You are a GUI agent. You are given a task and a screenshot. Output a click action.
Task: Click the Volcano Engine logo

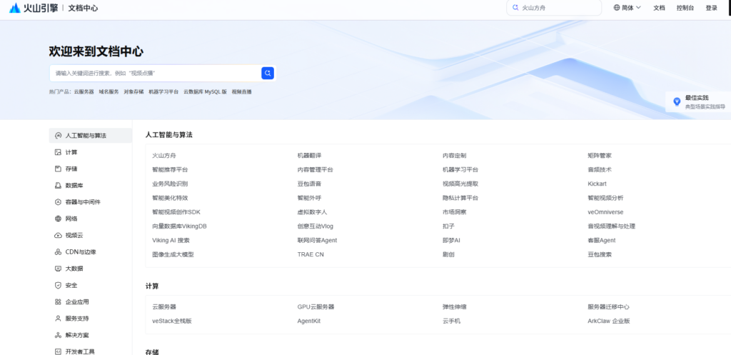[33, 8]
